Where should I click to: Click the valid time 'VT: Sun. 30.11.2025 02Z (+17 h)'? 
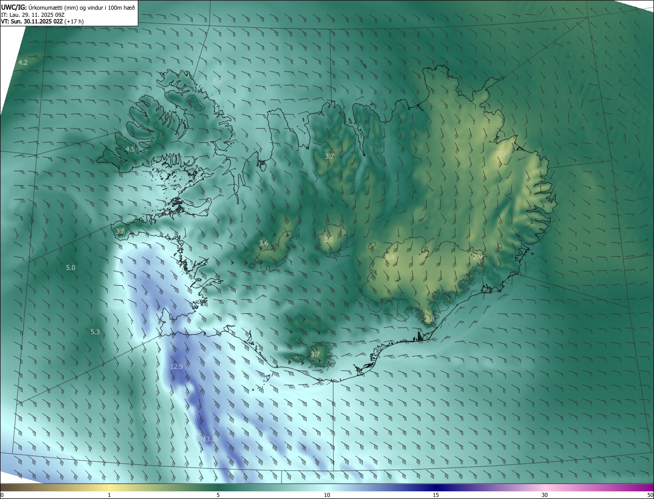[42, 21]
